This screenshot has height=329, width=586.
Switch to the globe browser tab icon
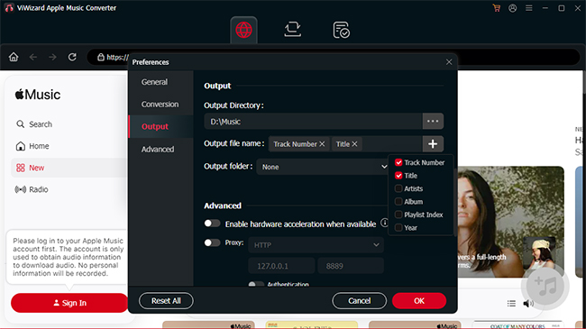(243, 30)
